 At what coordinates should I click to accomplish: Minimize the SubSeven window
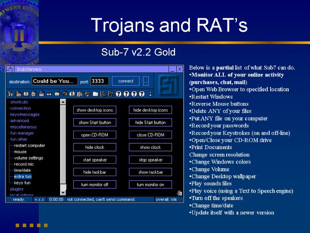tap(172, 70)
